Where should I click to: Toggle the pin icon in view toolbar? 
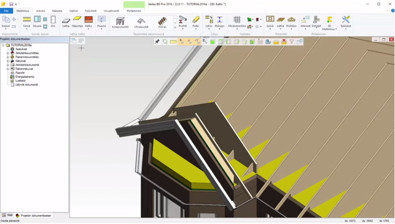coord(157,42)
